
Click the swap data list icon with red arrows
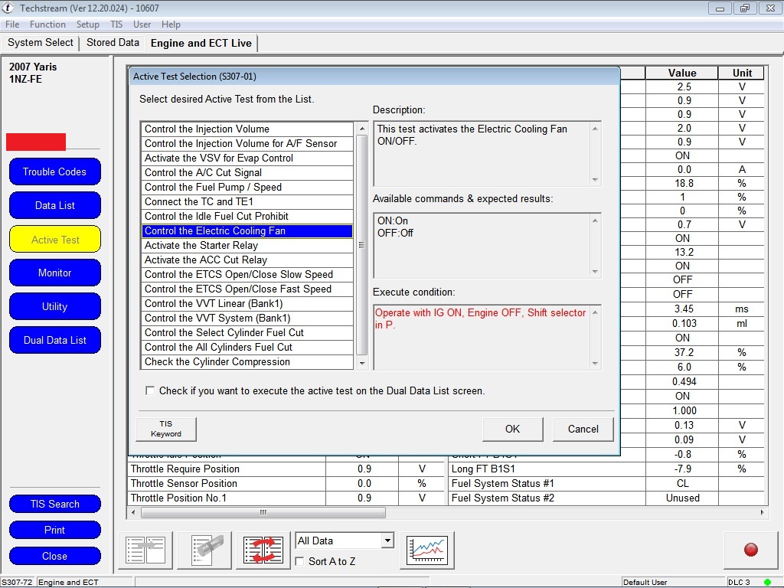tap(262, 548)
